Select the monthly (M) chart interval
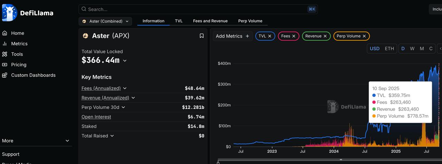The width and height of the screenshot is (442, 164). 422,48
